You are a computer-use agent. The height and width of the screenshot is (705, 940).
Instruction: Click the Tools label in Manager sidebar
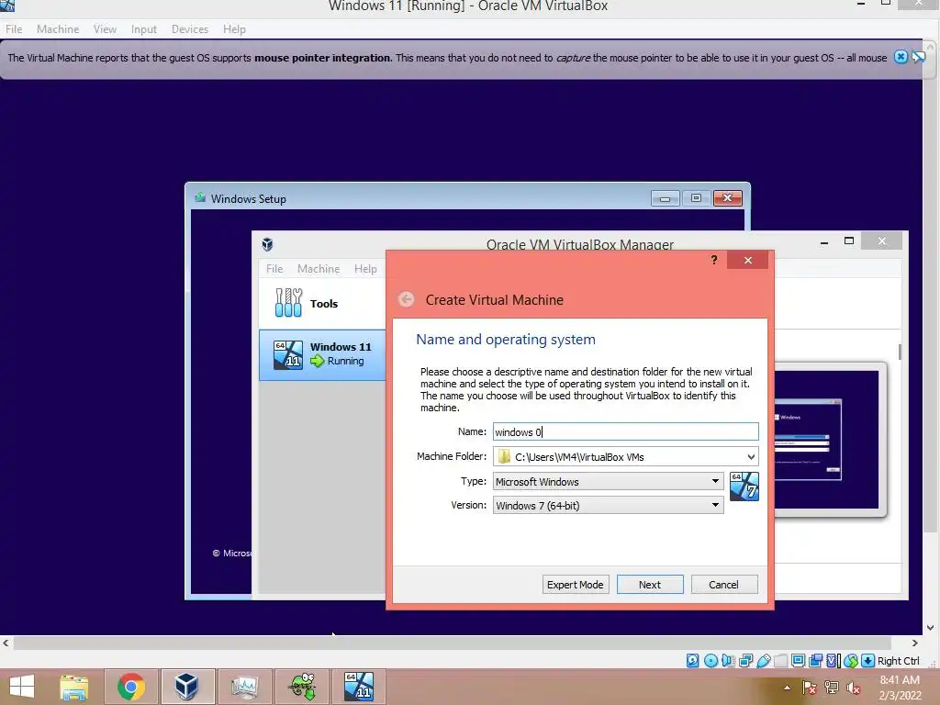[324, 303]
